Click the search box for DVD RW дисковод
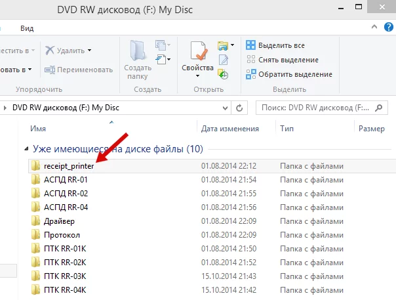Screen dimensions: 396x300 [x=322, y=108]
